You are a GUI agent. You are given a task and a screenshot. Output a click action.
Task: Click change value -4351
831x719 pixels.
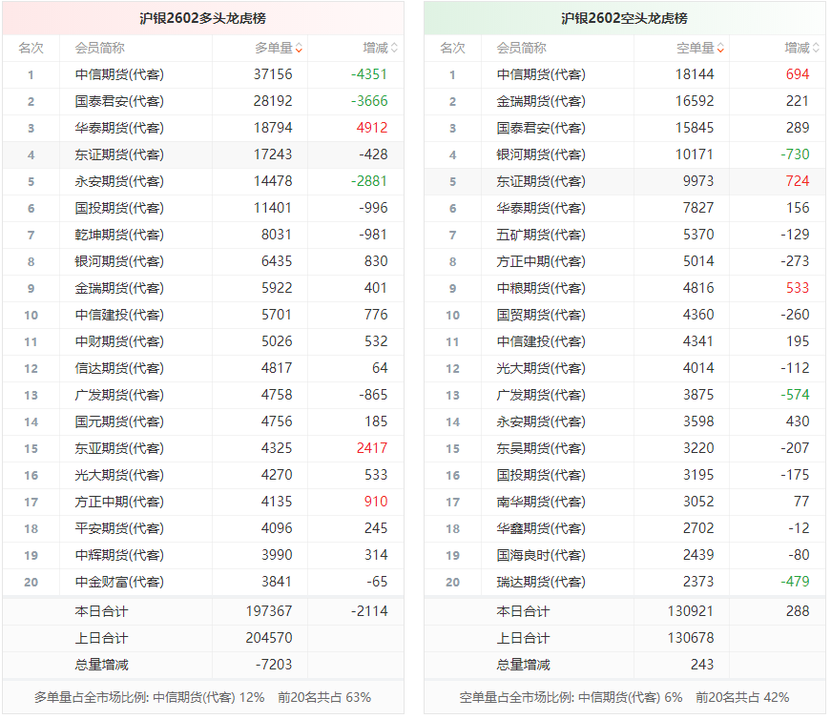(x=369, y=74)
